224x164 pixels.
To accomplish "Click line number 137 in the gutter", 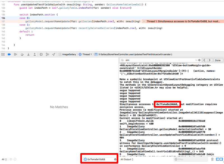I will point(3,21).
